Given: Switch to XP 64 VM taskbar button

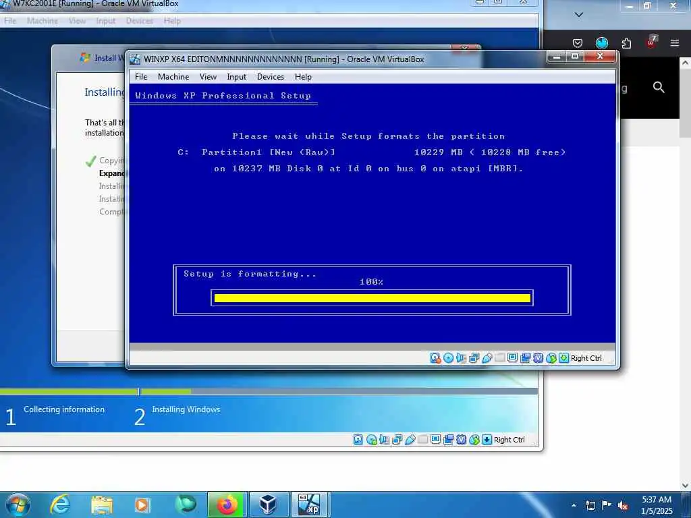Looking at the screenshot, I should tap(310, 505).
